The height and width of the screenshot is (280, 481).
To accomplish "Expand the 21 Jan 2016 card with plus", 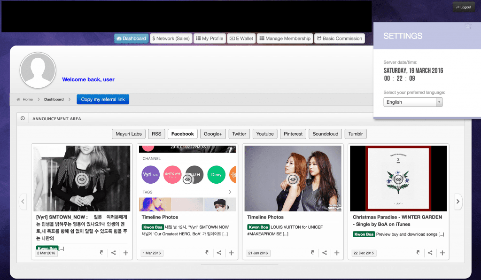I will 337,253.
